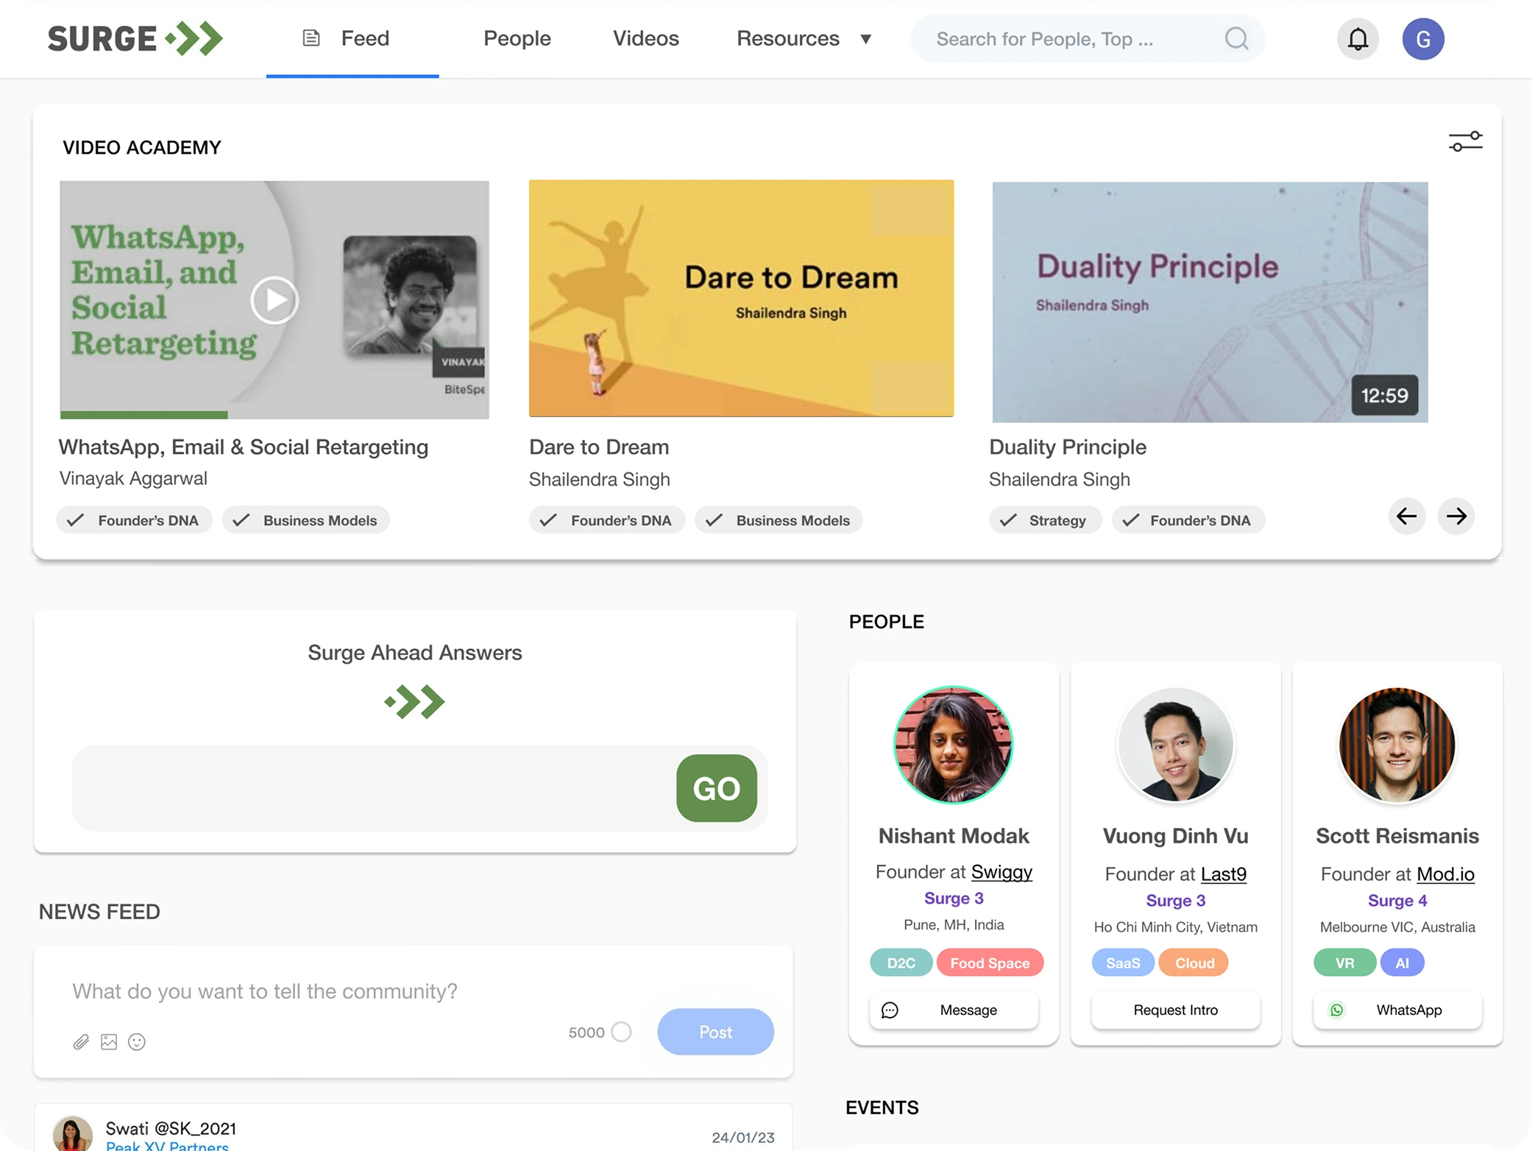Play the WhatsApp Retargeting video
The height and width of the screenshot is (1151, 1532).
coord(274,300)
